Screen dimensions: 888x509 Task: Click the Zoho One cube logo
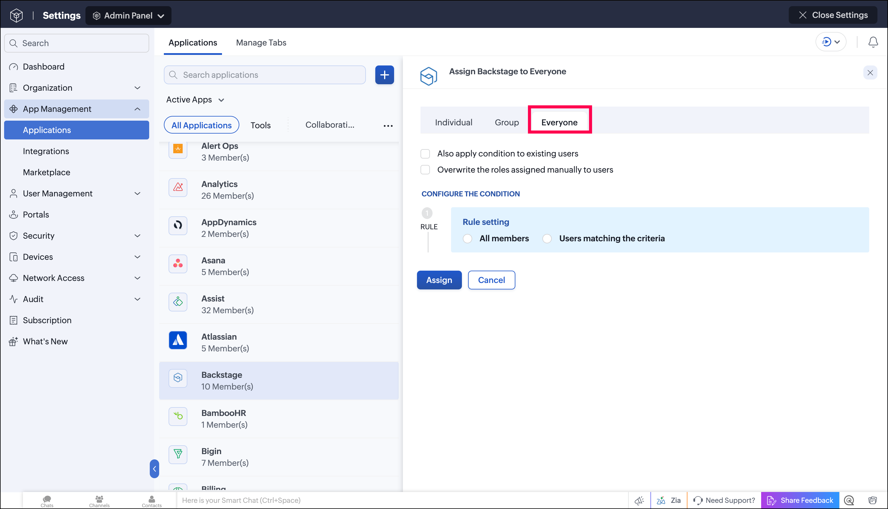click(16, 15)
